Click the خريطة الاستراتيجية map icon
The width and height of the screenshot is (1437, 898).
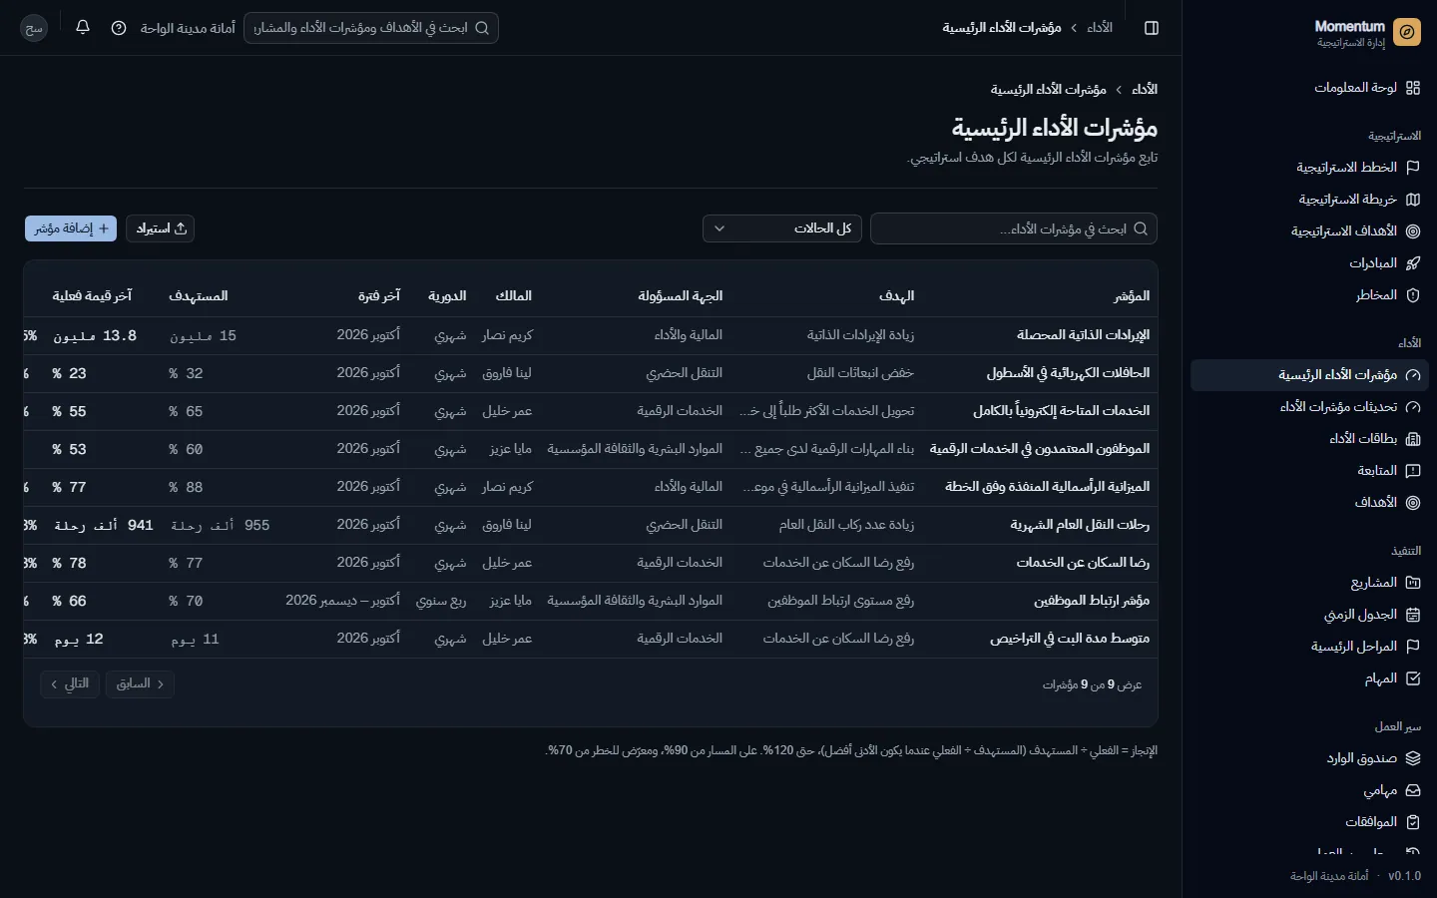click(x=1413, y=200)
